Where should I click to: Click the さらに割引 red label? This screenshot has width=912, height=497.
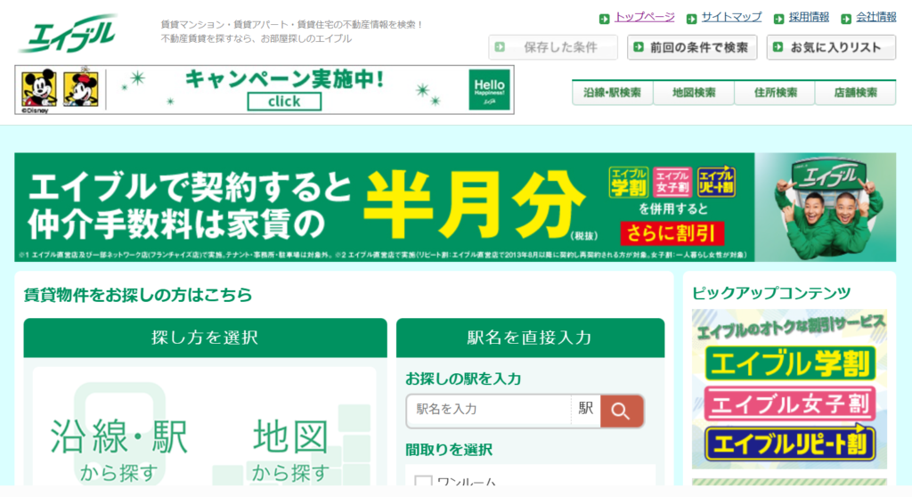(672, 233)
